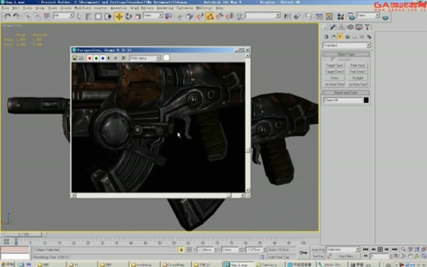Open the File menu

click(x=5, y=8)
